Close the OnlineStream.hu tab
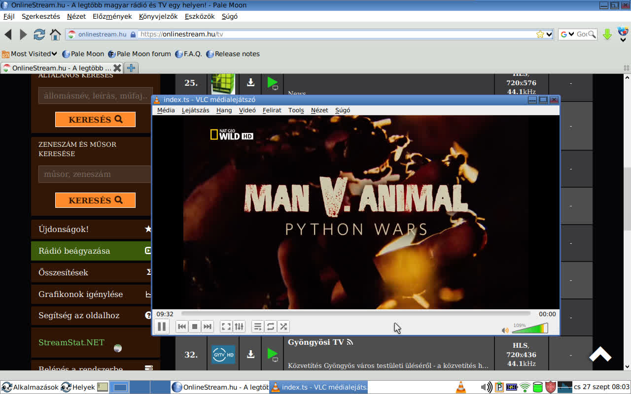 coord(117,68)
